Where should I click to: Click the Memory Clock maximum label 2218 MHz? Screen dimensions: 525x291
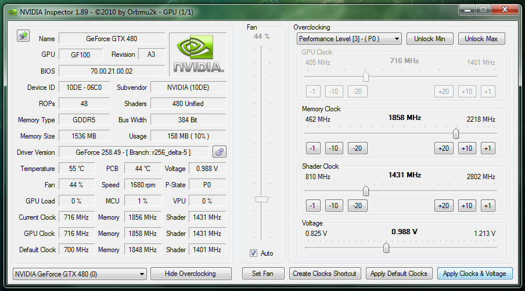(481, 119)
